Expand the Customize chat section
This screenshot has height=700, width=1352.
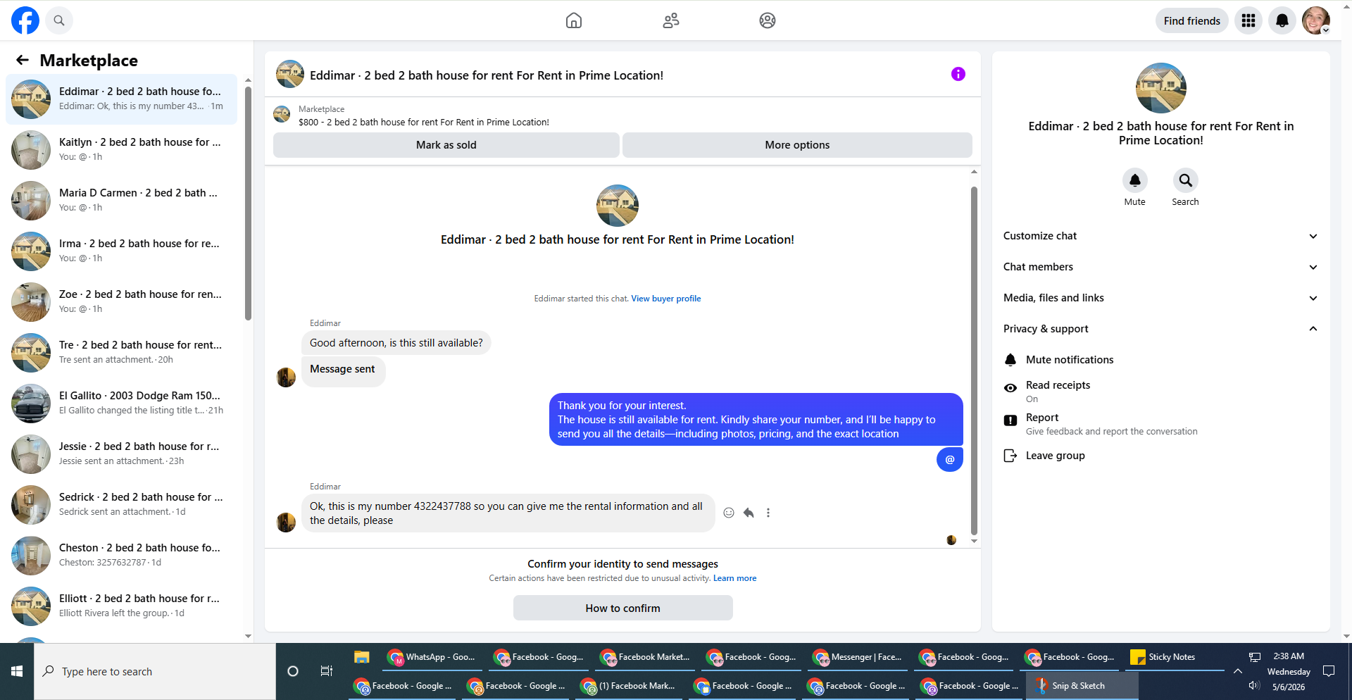pyautogui.click(x=1160, y=236)
